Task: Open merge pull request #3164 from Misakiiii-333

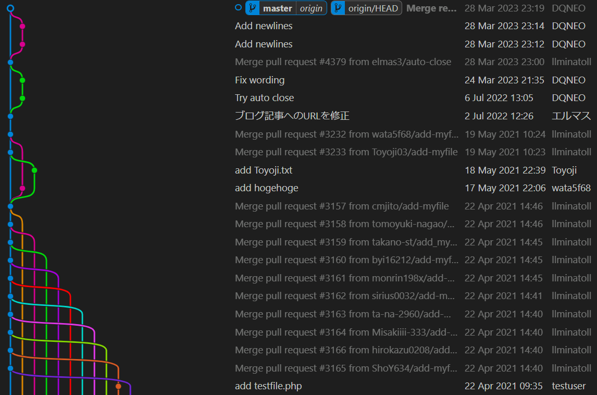Action: click(x=346, y=332)
